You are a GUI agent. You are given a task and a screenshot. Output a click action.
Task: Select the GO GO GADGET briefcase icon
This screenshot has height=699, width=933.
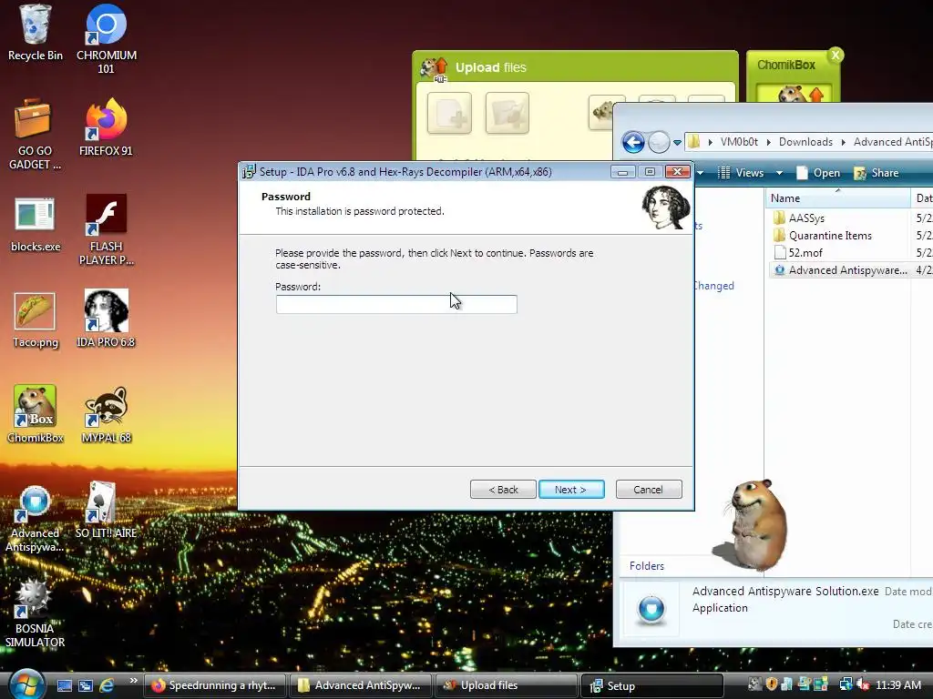[35, 135]
